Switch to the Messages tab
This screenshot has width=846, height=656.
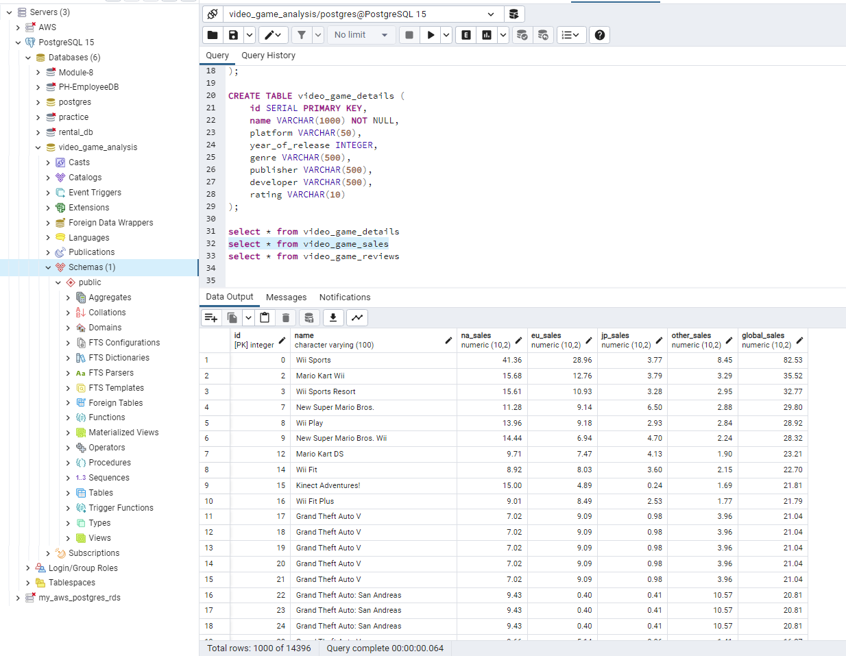(286, 297)
